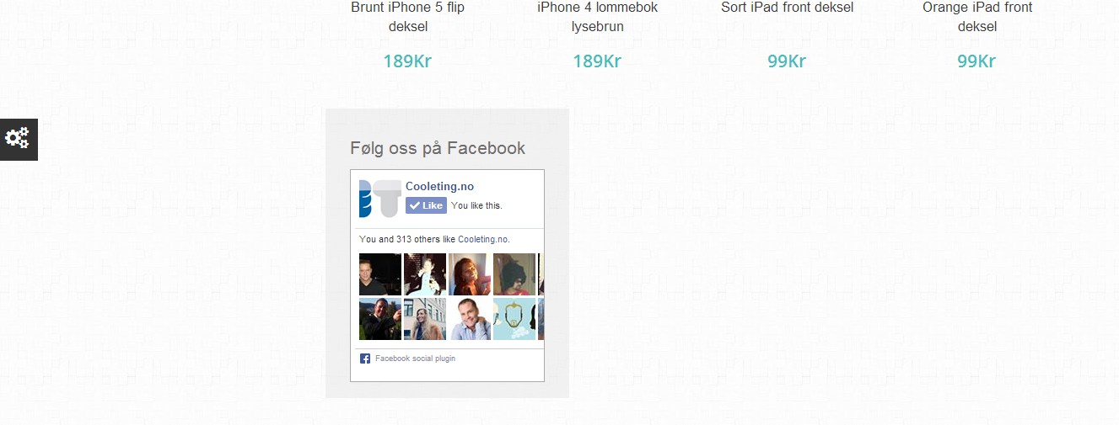The width and height of the screenshot is (1119, 425).
Task: Open the Cooleting.no page title link
Action: click(x=439, y=187)
